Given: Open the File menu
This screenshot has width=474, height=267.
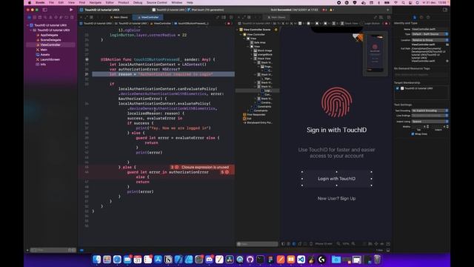Looking at the screenshot, I should coord(51,2).
